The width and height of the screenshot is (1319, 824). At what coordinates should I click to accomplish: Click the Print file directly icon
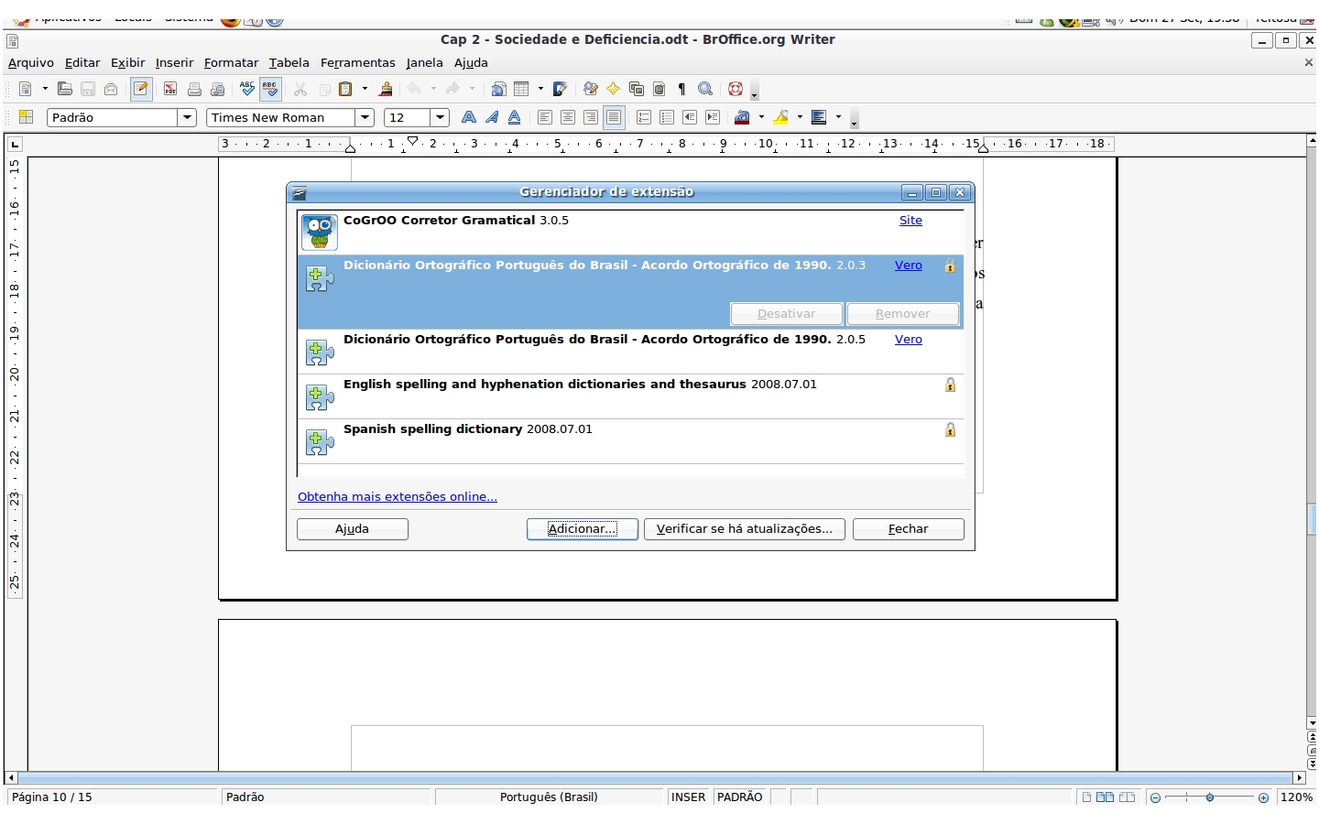coord(194,89)
